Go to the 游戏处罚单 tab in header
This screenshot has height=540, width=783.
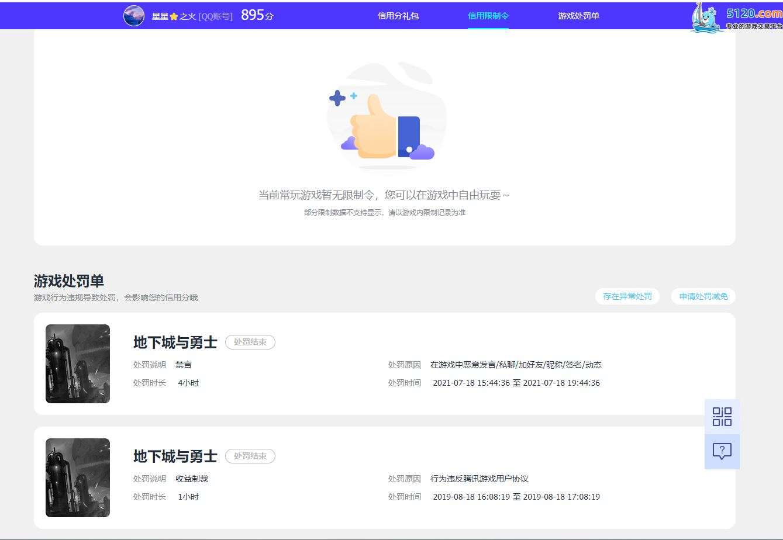(578, 16)
